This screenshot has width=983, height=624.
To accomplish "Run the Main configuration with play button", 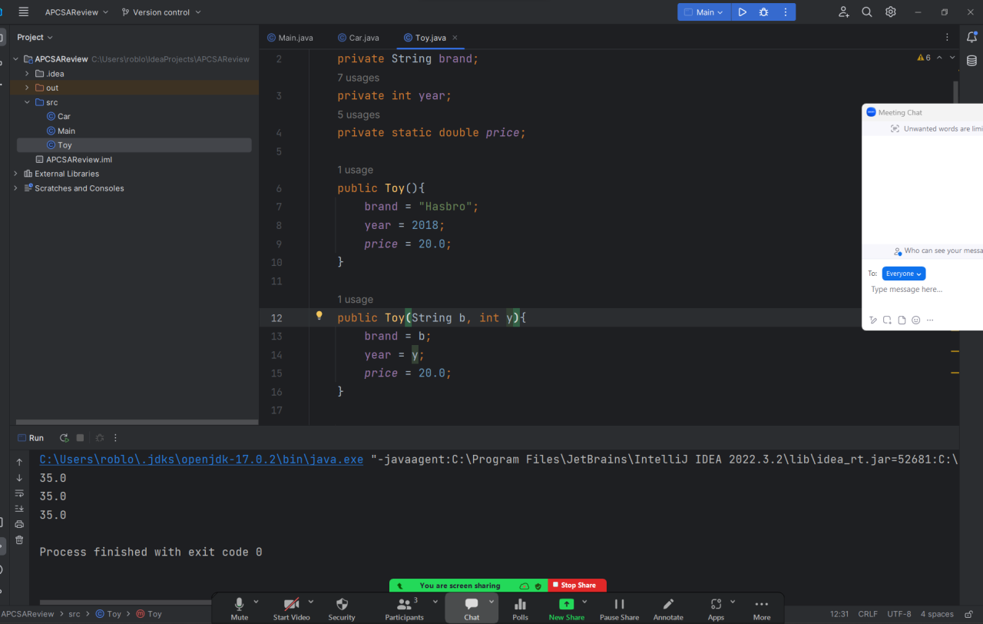I will click(x=742, y=12).
